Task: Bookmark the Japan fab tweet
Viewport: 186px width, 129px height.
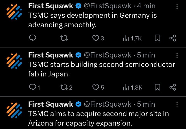Action: (x=158, y=87)
